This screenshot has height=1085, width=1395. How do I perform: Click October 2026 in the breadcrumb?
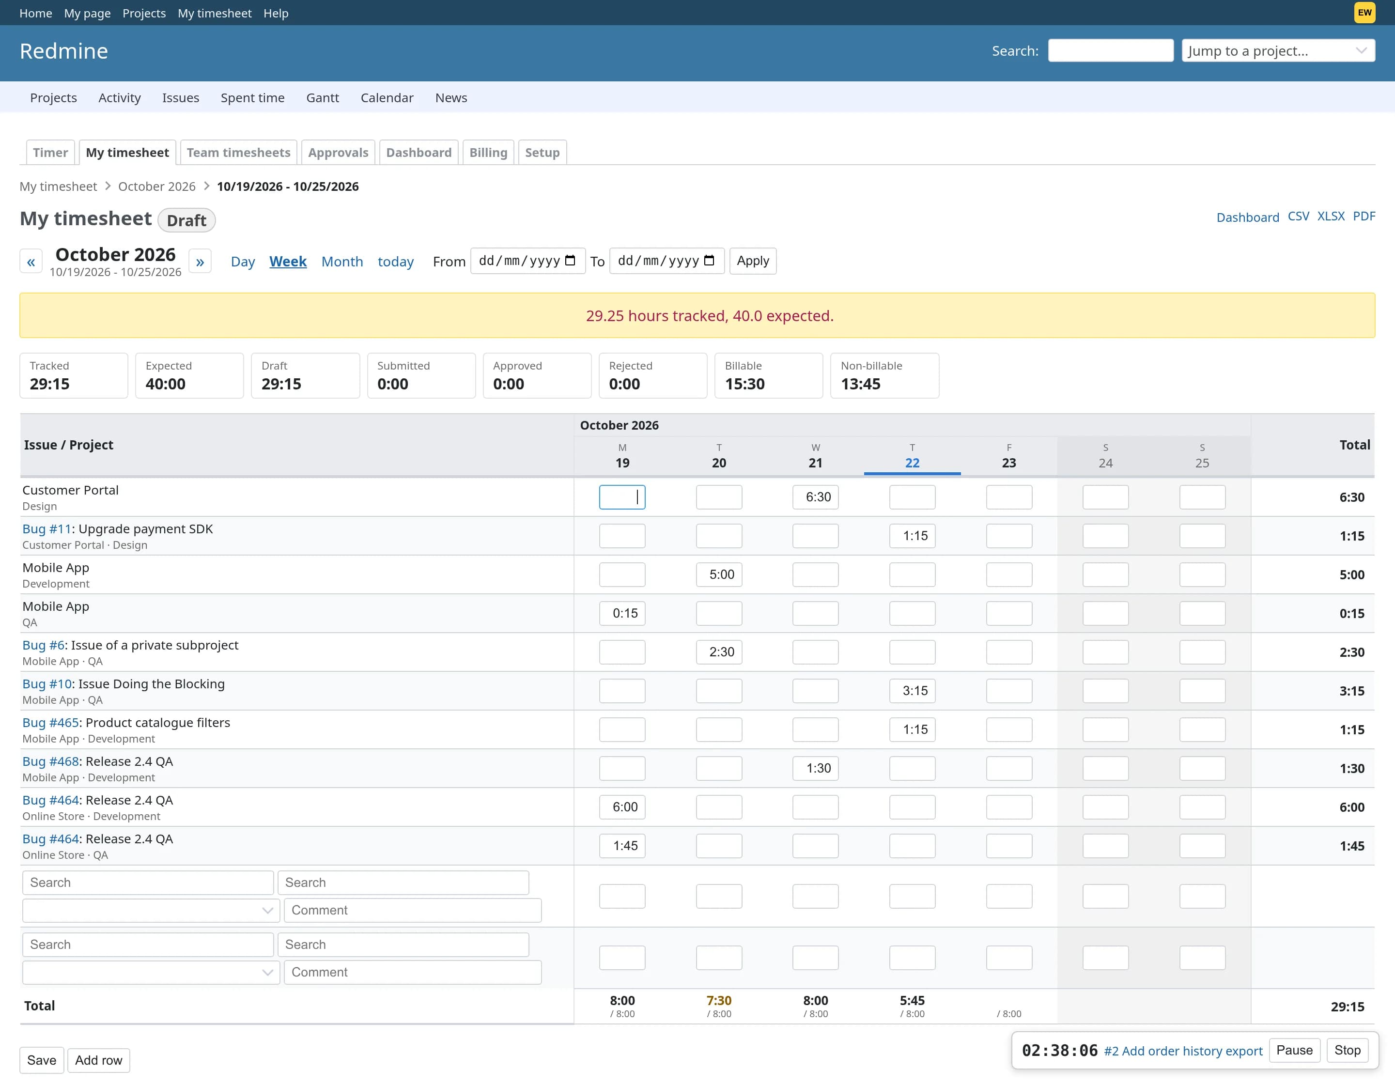pos(156,186)
